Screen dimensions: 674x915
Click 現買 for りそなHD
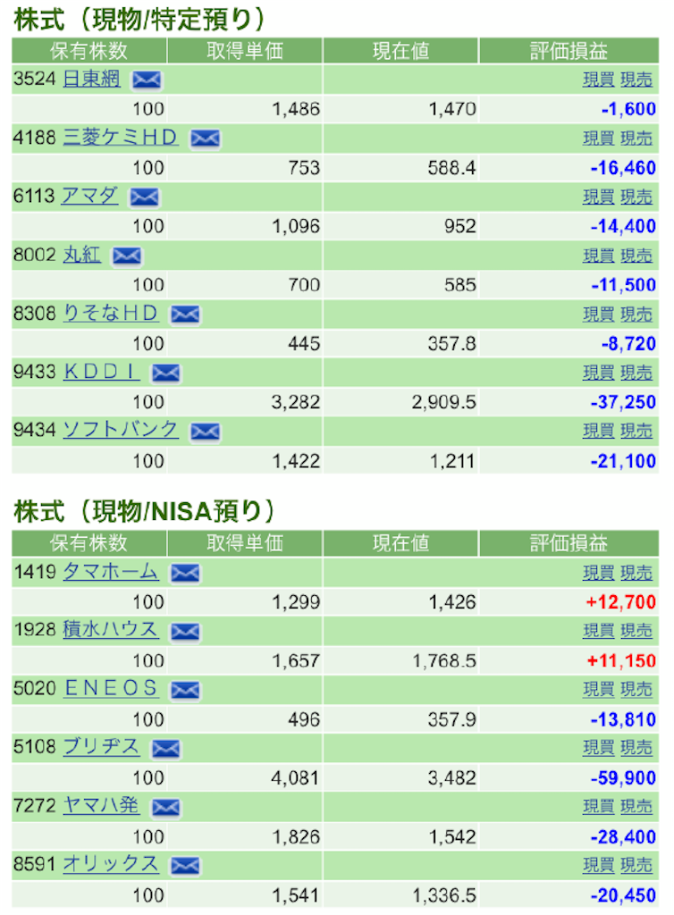tap(598, 315)
